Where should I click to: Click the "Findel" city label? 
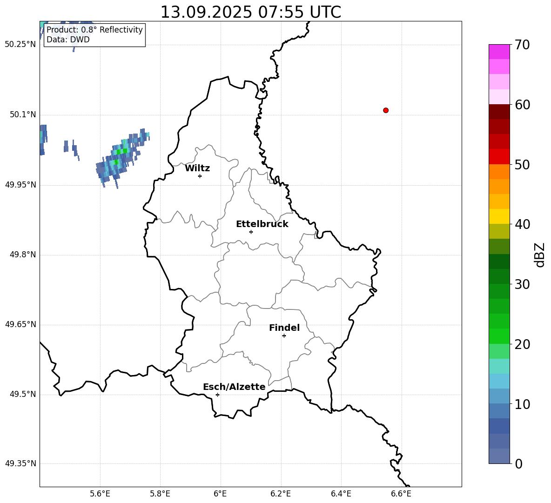284,328
